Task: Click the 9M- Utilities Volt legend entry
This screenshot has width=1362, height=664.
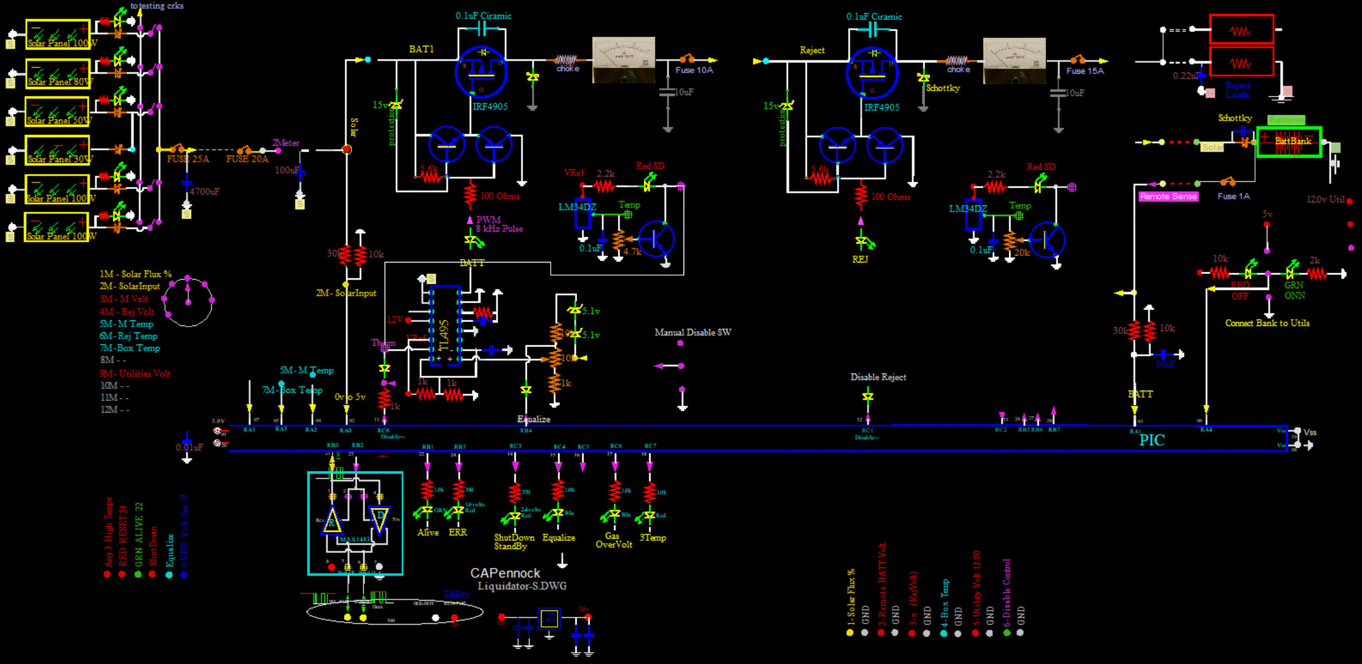Action: pos(135,373)
